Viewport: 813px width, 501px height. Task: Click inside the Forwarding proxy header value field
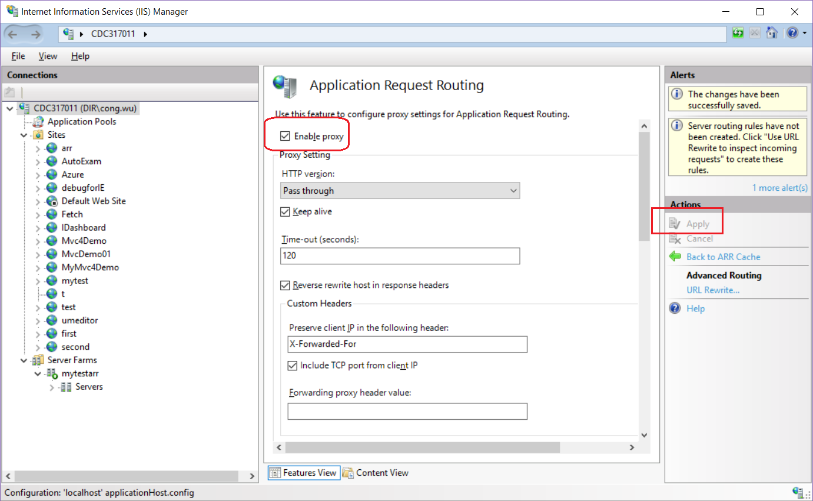coord(407,411)
